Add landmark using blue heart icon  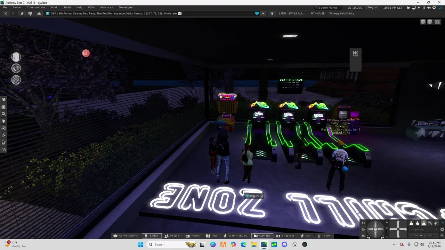257,14
